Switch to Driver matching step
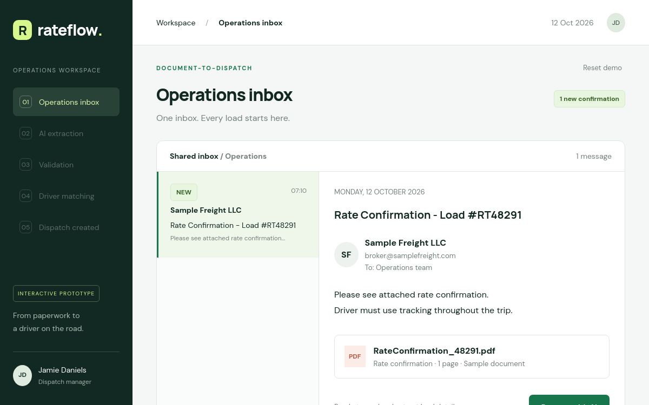 [66, 196]
